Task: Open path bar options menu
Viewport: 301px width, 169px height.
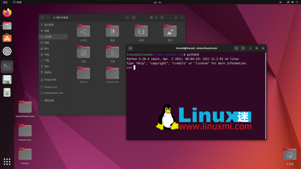Action: tap(127, 18)
